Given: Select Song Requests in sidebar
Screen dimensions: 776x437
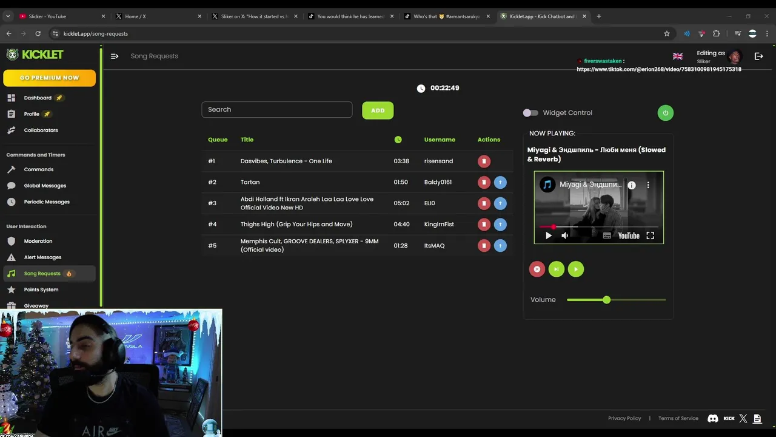Looking at the screenshot, I should [x=48, y=274].
